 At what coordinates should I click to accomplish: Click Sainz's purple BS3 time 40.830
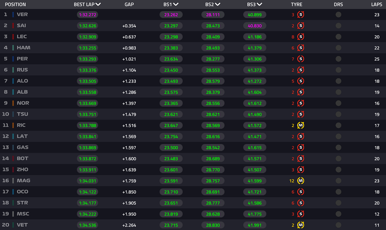coord(255,26)
